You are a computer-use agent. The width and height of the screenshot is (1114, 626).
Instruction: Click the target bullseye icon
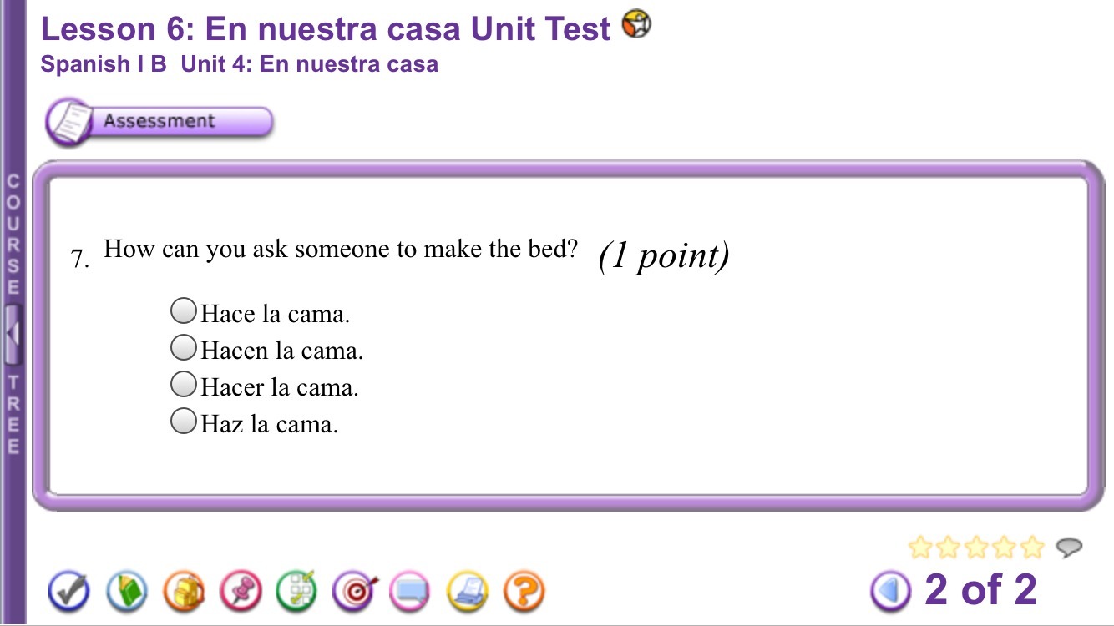click(355, 592)
